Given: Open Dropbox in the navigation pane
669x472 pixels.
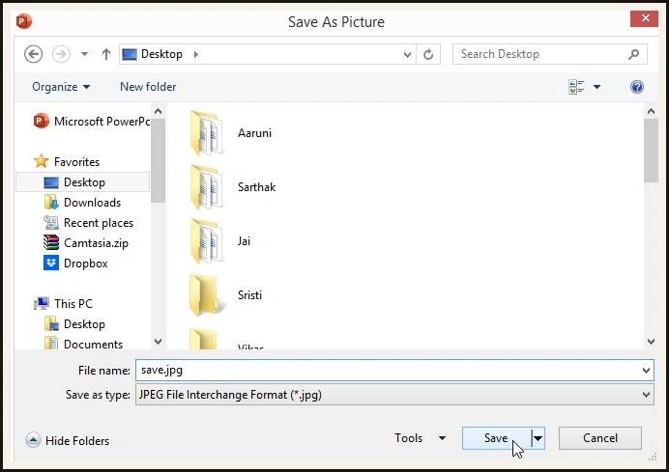Looking at the screenshot, I should 75,264.
